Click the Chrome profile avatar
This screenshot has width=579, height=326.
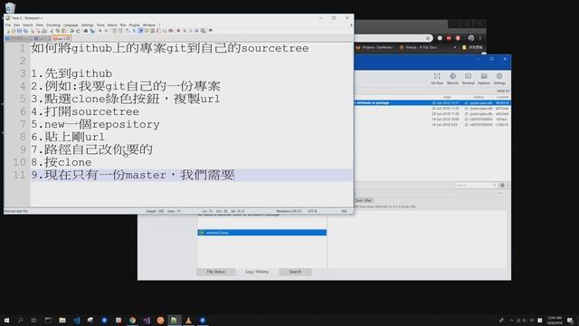point(471,38)
